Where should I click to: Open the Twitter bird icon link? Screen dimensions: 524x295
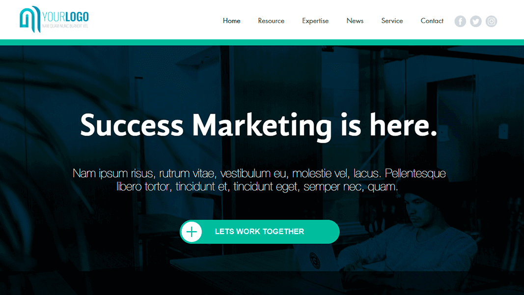[475, 22]
